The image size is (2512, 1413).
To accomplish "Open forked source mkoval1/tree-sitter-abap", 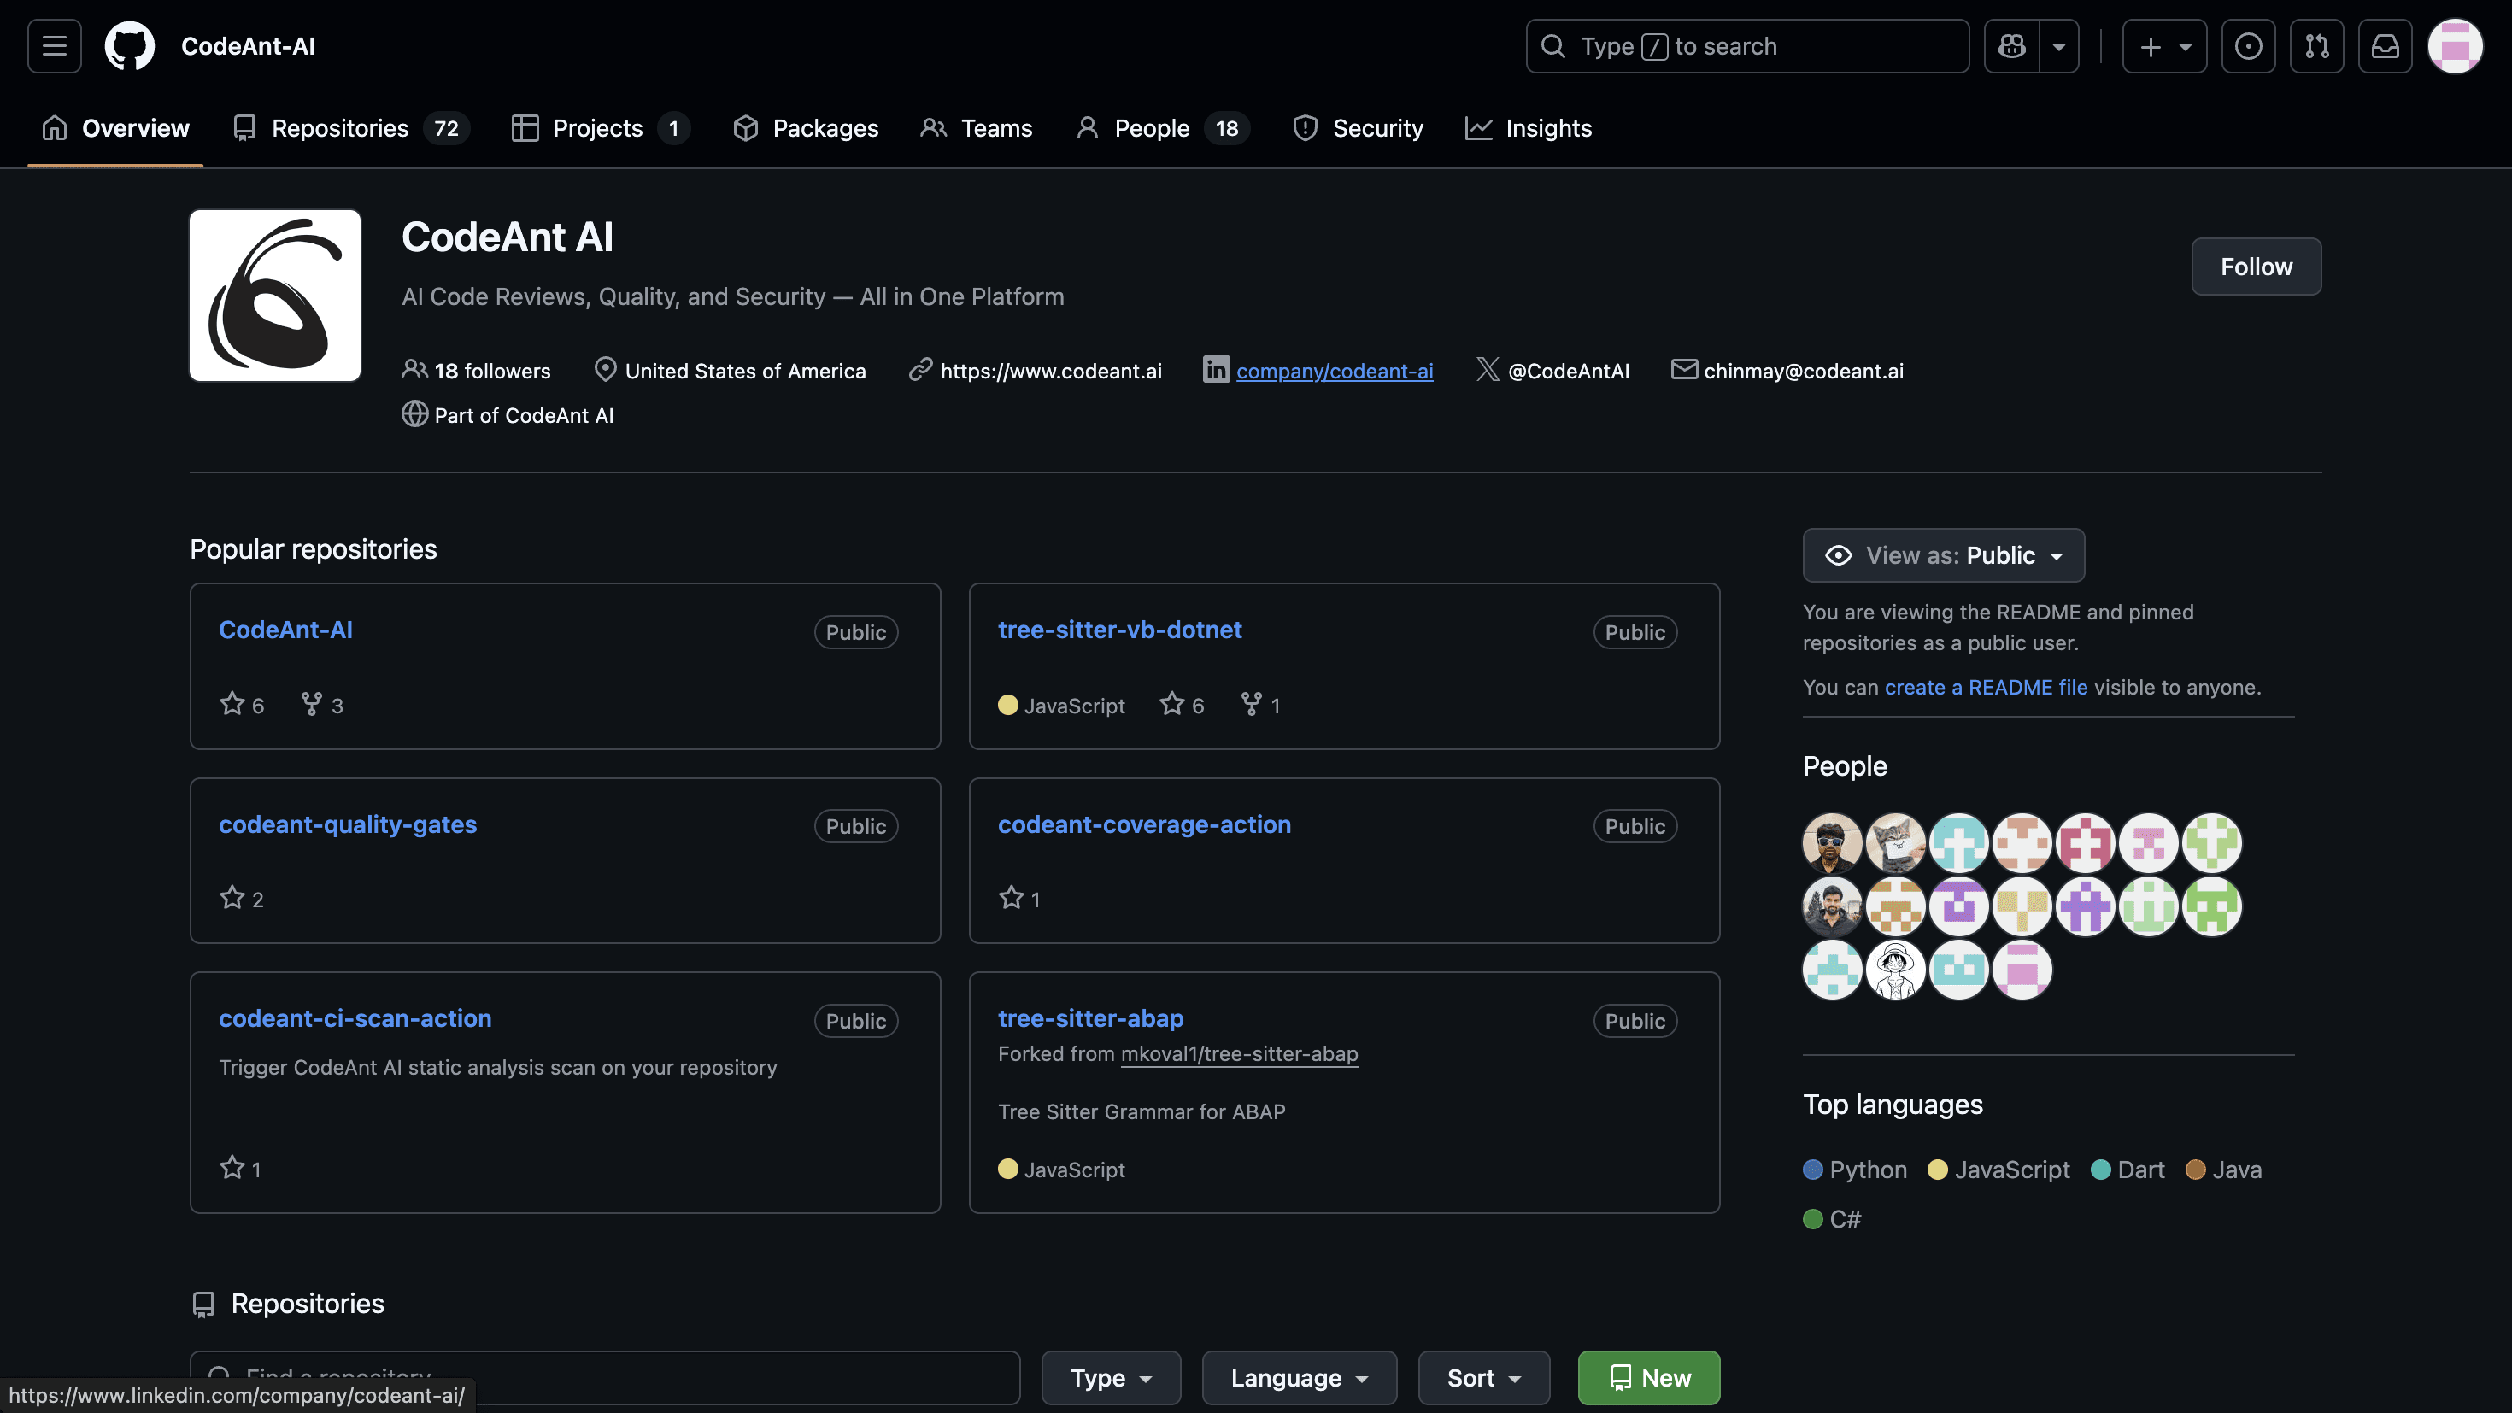I will [1238, 1054].
